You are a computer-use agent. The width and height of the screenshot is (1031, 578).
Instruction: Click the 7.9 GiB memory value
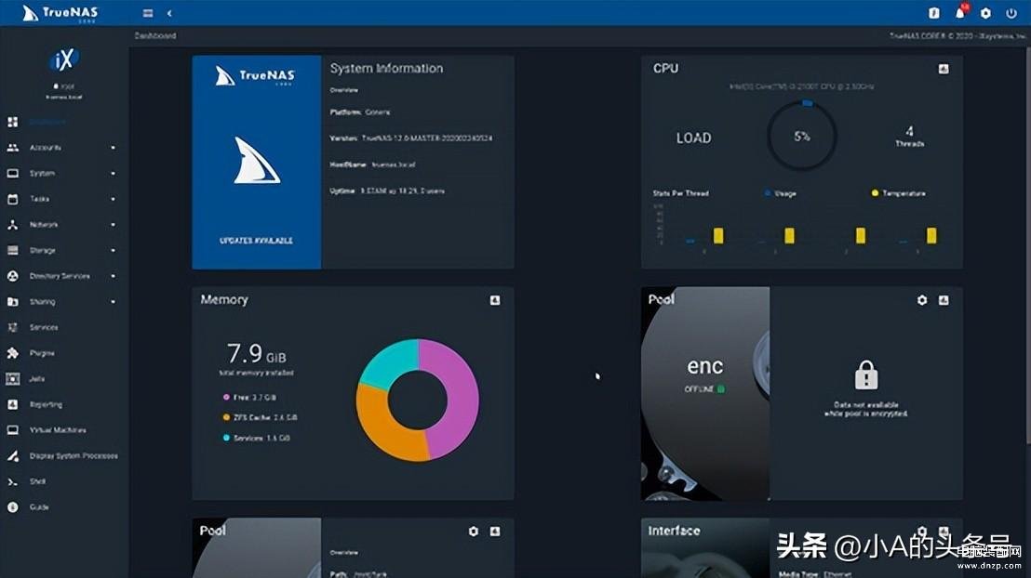click(257, 354)
